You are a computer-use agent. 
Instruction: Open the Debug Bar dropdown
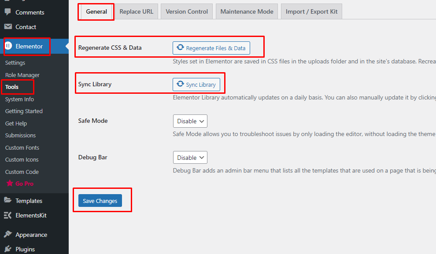[x=190, y=158]
